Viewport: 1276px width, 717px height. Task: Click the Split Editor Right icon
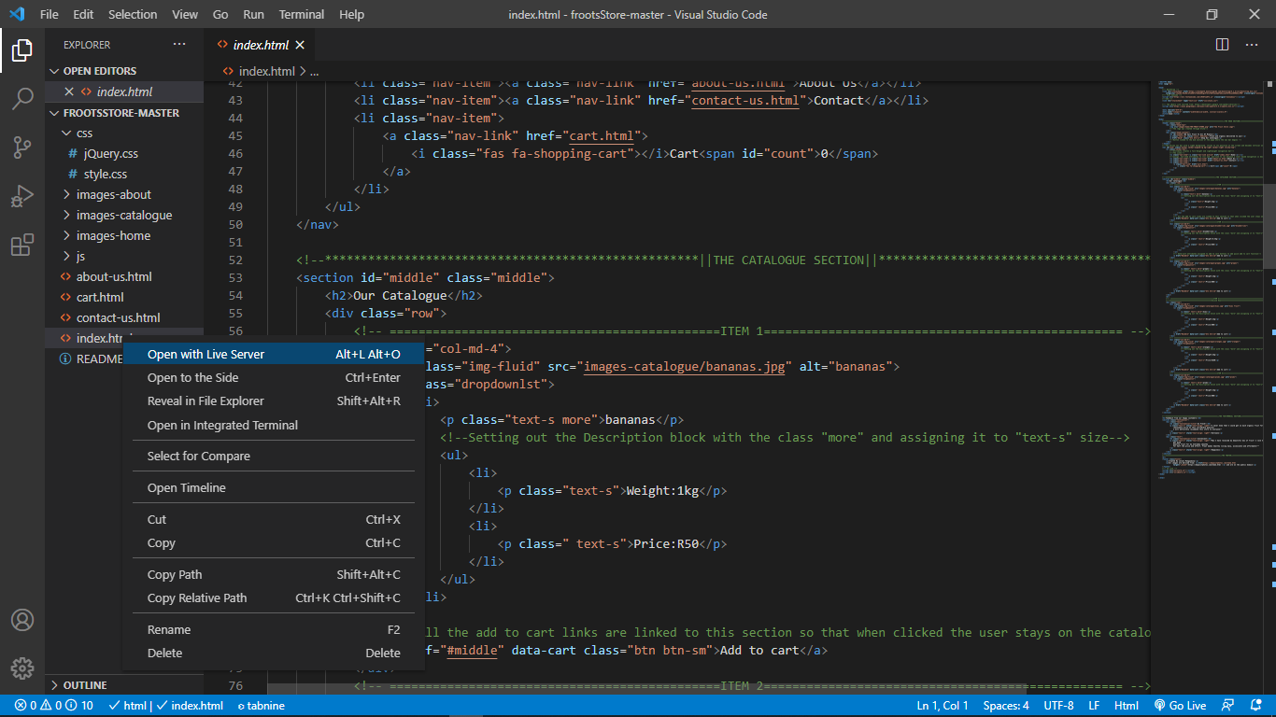tap(1222, 45)
